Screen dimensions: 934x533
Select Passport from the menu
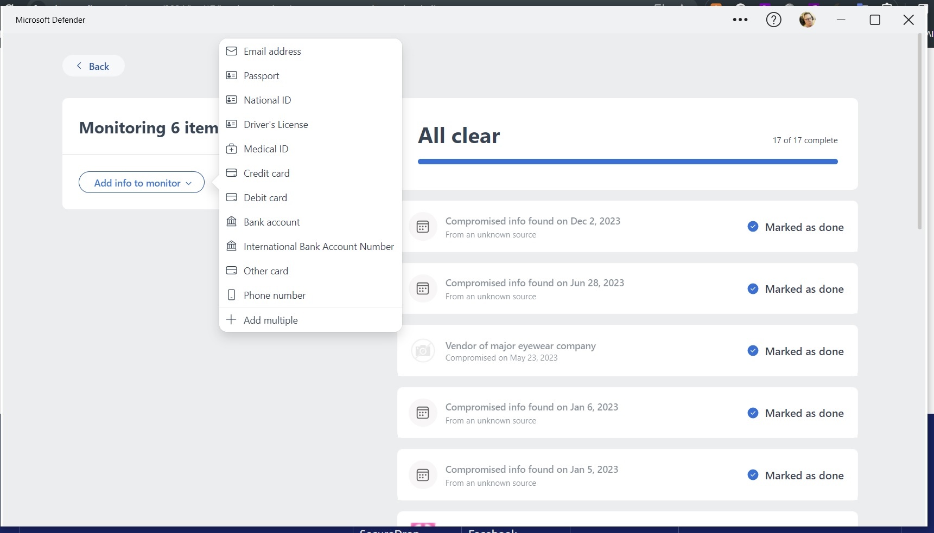coord(310,75)
